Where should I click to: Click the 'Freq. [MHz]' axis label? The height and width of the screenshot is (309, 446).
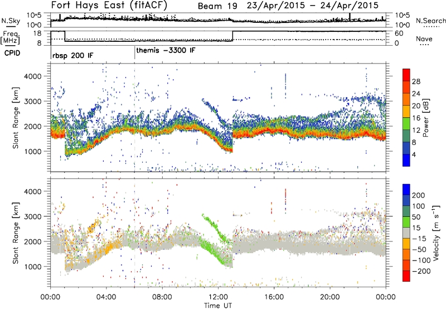coord(11,38)
